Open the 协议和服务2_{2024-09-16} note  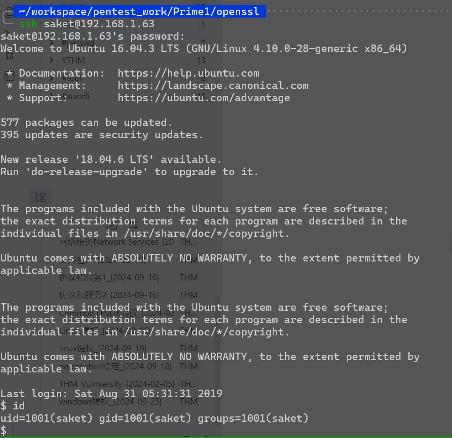109,295
